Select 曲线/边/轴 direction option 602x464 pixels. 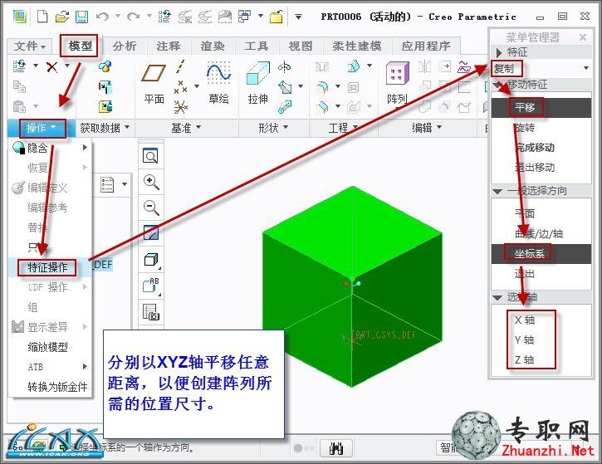pos(541,234)
